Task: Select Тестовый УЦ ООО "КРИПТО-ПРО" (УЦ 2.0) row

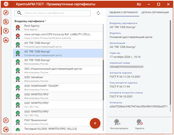Action: [x=58, y=129]
